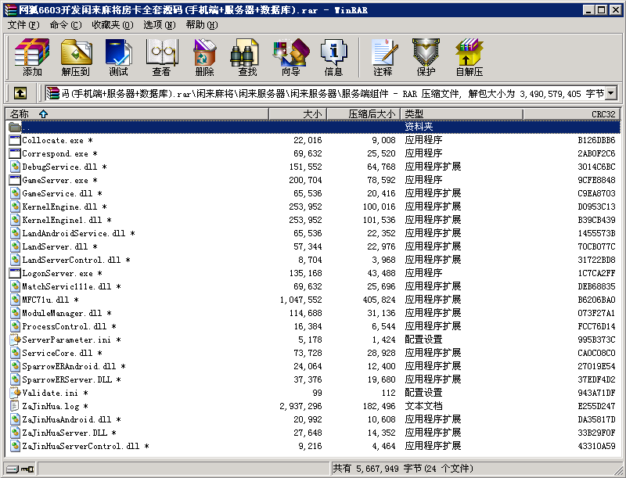Click the Test (测试) toolbar icon
The image size is (626, 478).
(x=119, y=56)
